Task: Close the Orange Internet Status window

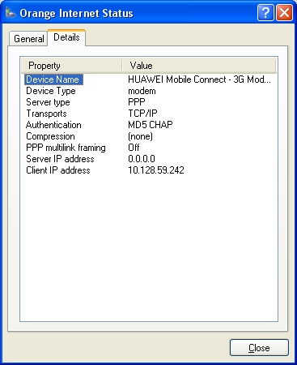Action: [x=284, y=13]
